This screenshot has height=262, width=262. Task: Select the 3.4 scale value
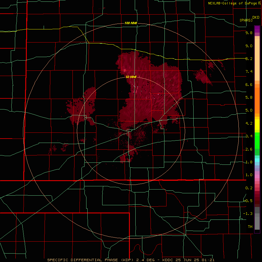[249, 136]
